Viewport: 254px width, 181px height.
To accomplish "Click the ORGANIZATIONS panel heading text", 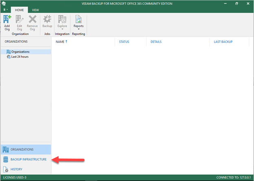I will point(16,42).
